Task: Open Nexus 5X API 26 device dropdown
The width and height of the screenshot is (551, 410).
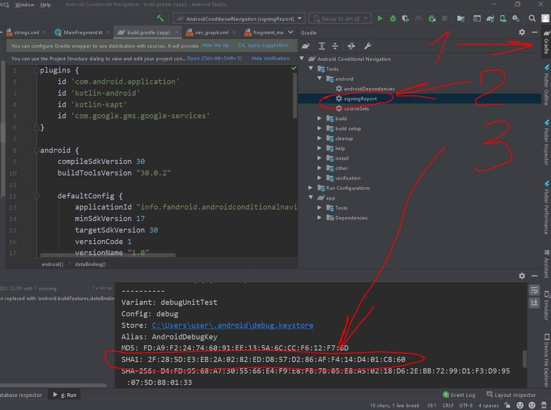Action: (340, 19)
